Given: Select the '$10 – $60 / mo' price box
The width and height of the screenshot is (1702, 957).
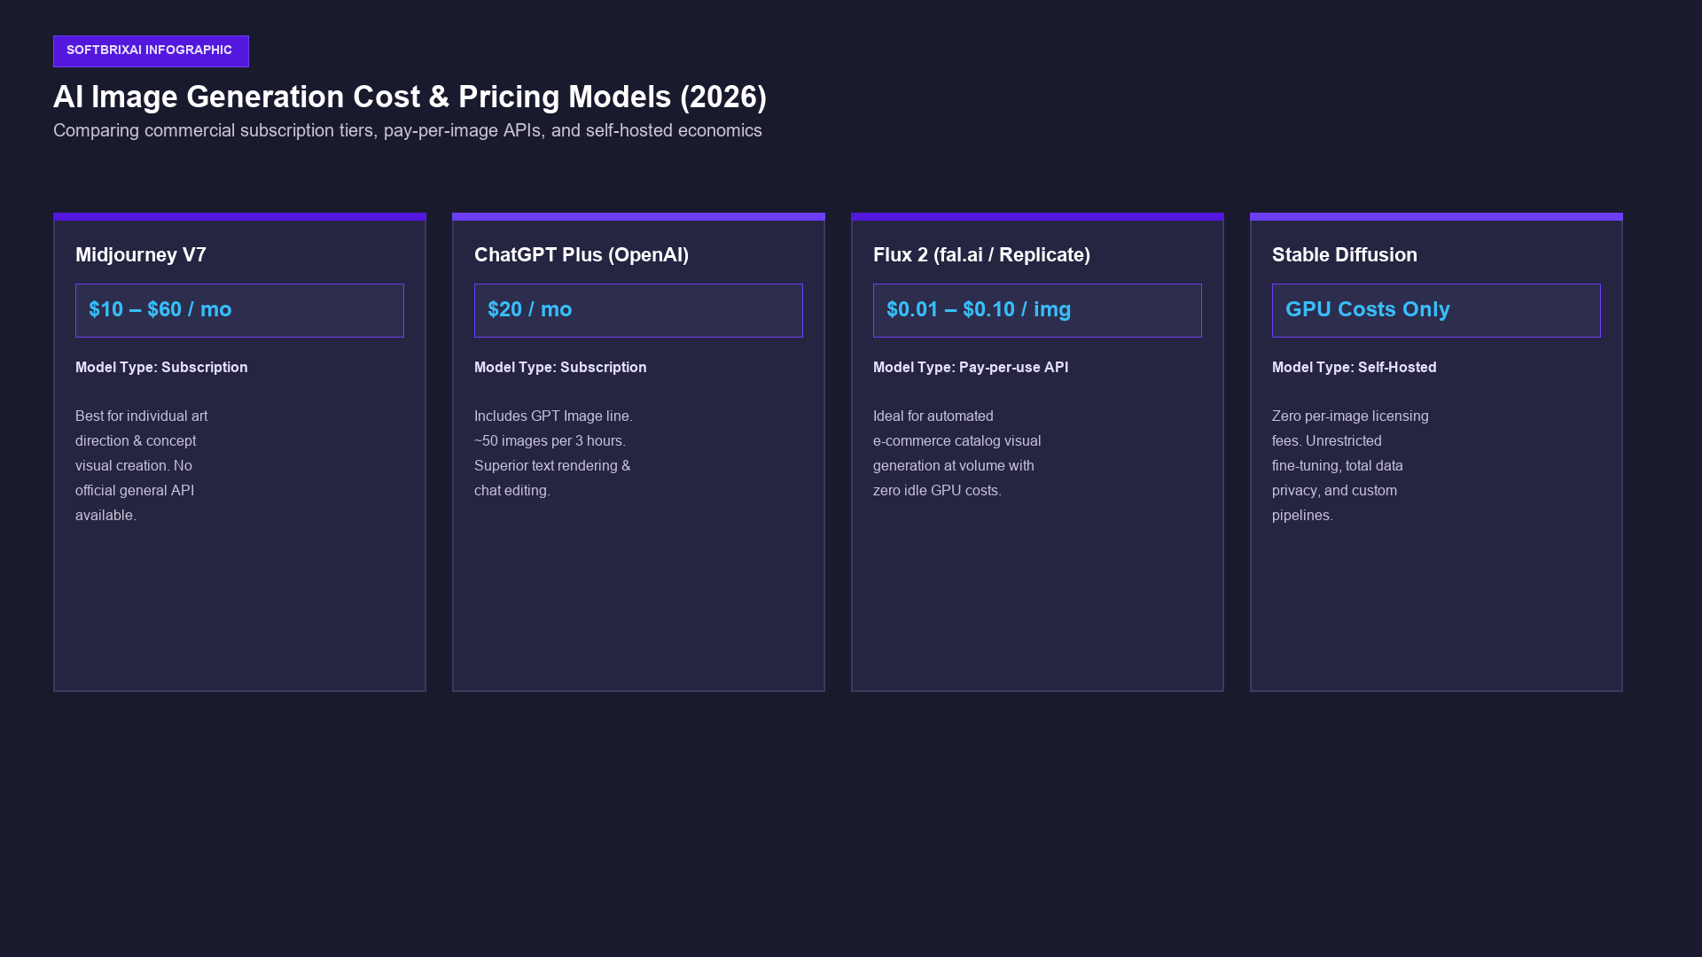Looking at the screenshot, I should (x=239, y=310).
